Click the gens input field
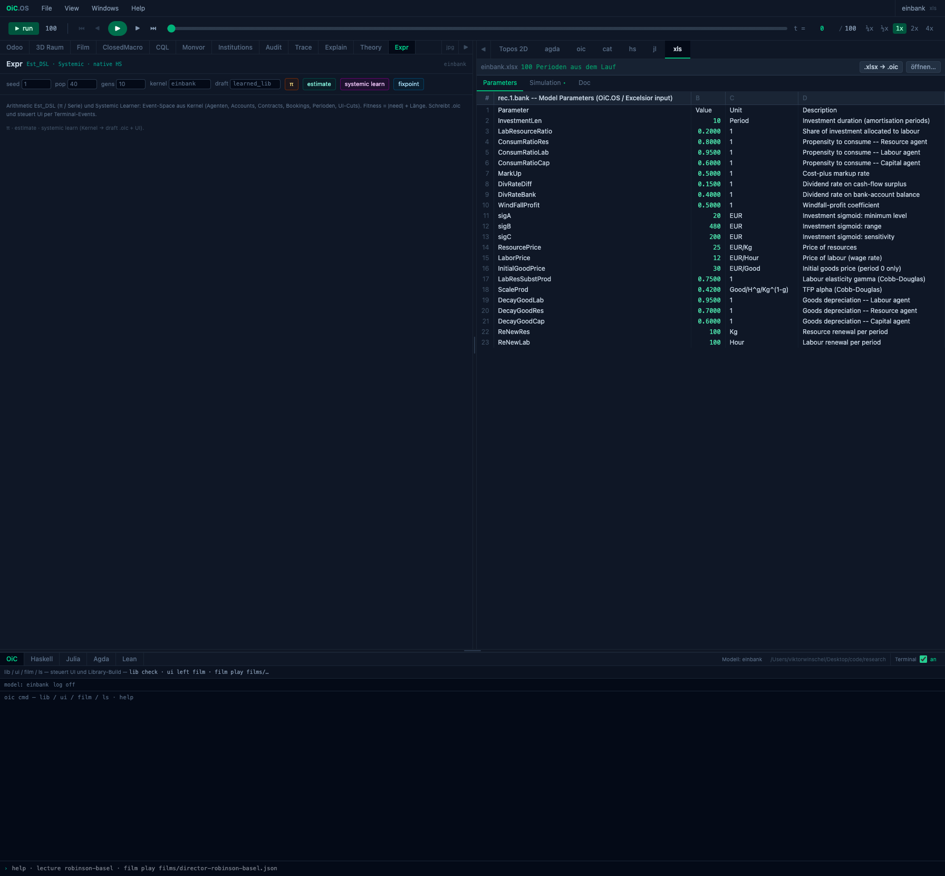 pos(131,84)
